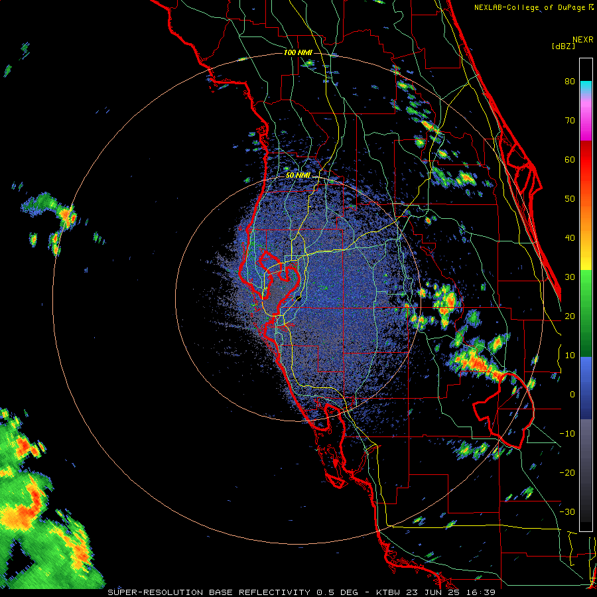Select the -30 value on the dBZ scale

coord(567,512)
